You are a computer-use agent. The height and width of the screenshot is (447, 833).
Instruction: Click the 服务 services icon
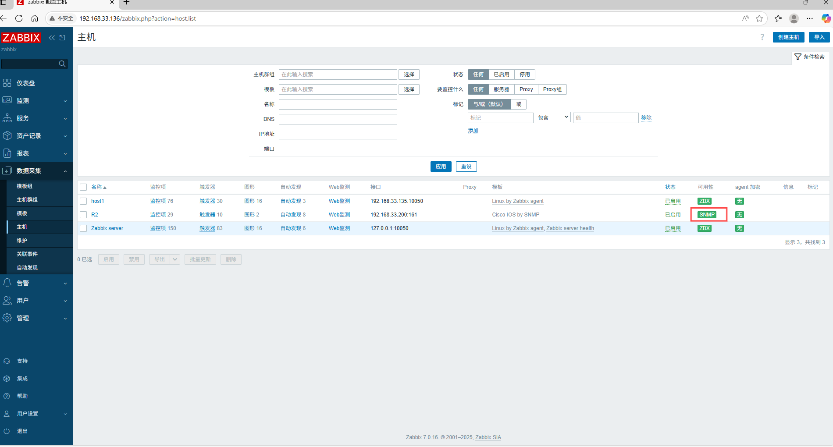[x=7, y=118]
